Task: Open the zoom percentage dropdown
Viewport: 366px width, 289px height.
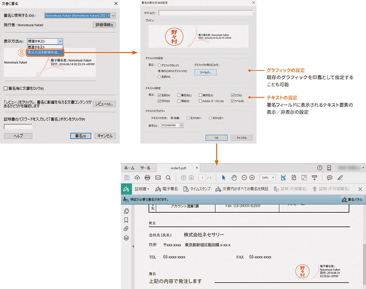Action: tap(273, 178)
